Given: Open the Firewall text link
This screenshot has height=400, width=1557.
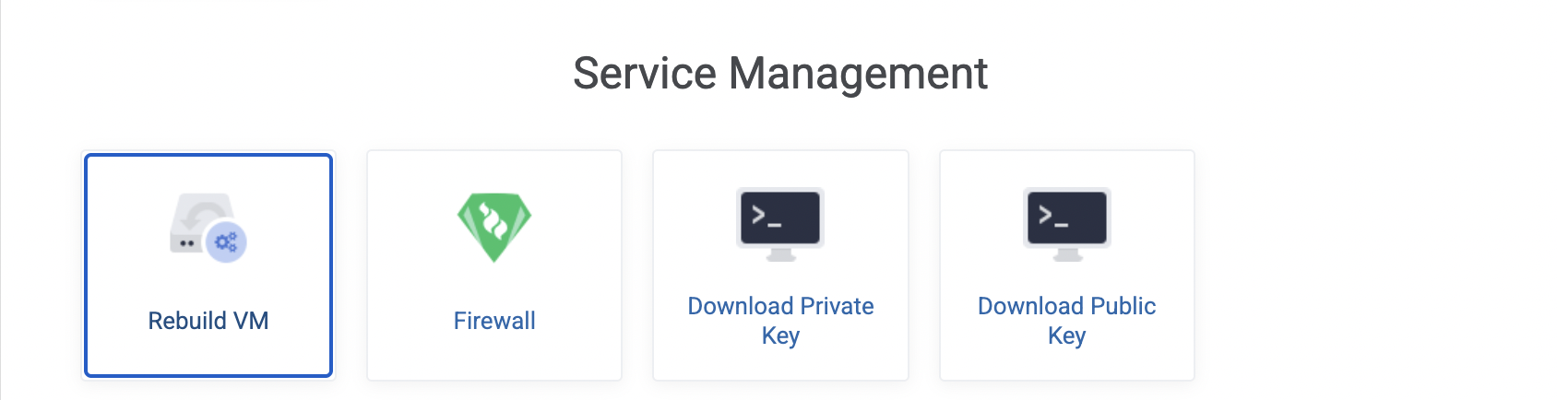Looking at the screenshot, I should tap(494, 321).
